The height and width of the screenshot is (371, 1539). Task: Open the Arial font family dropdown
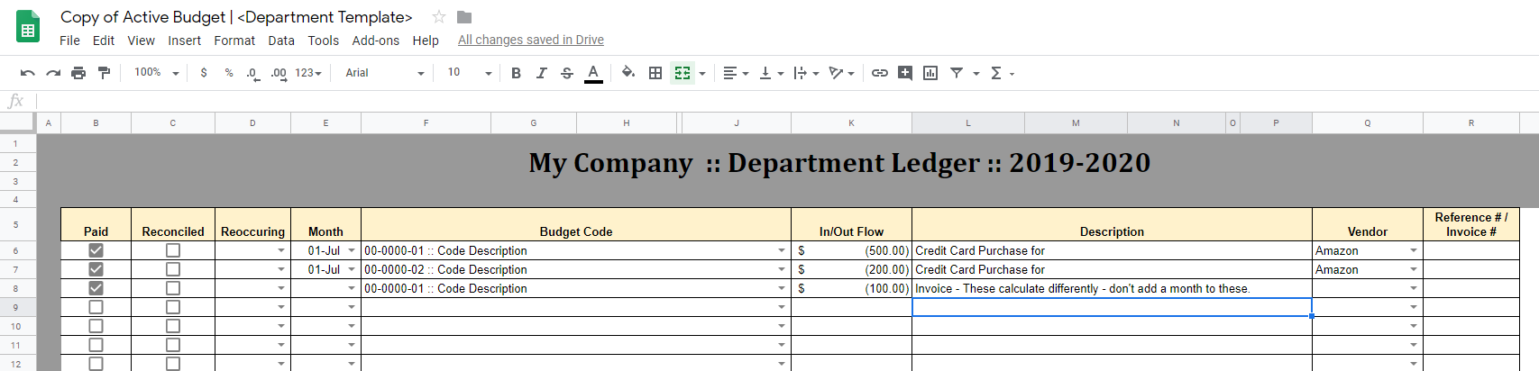pyautogui.click(x=384, y=73)
